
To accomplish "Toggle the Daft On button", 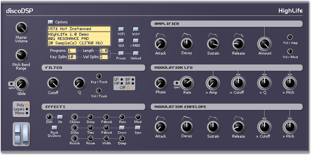I will (60, 117).
